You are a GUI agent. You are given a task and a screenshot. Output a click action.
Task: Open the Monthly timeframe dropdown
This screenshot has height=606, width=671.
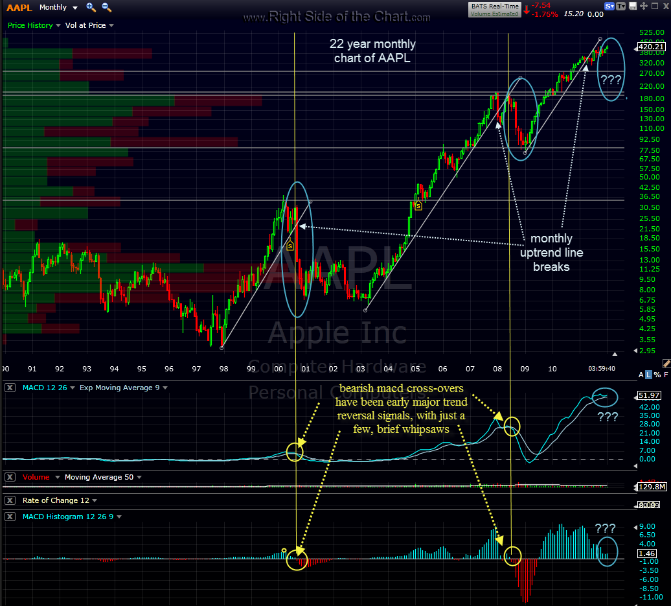click(58, 7)
